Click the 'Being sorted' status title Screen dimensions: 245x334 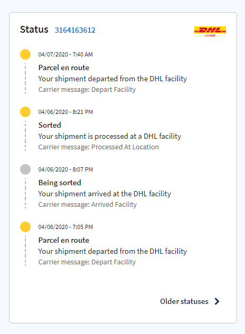coord(60,183)
